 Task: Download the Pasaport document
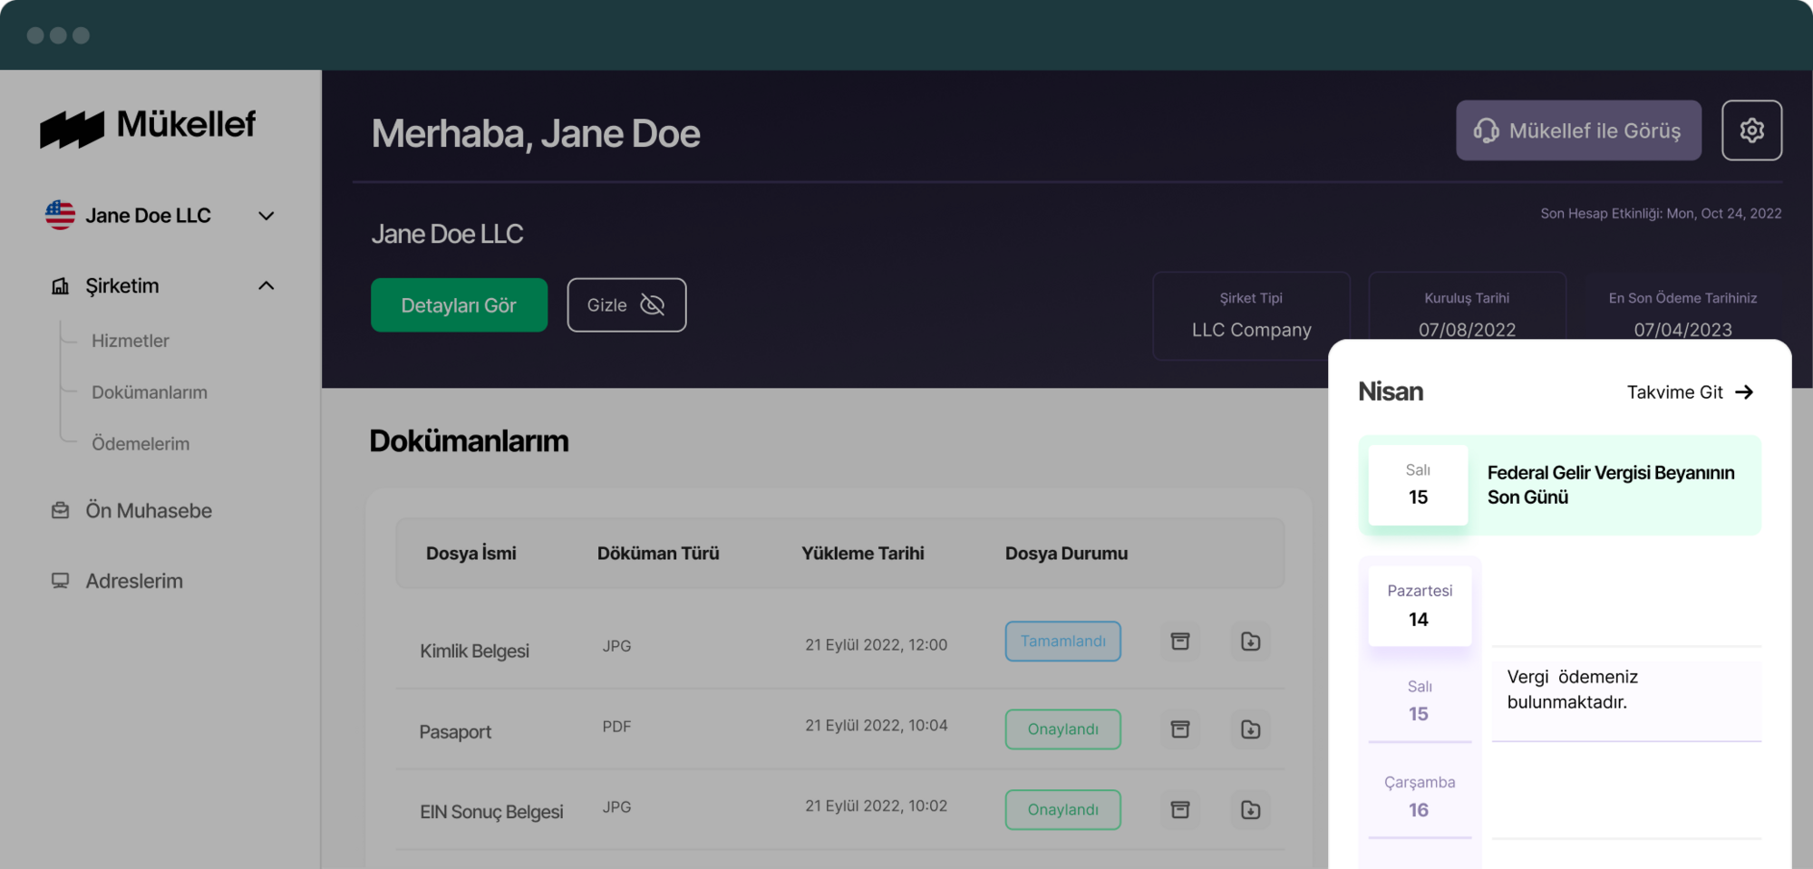point(1251,729)
